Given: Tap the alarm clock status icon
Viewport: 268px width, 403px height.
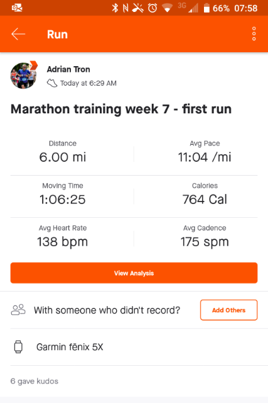Looking at the screenshot, I should (153, 8).
